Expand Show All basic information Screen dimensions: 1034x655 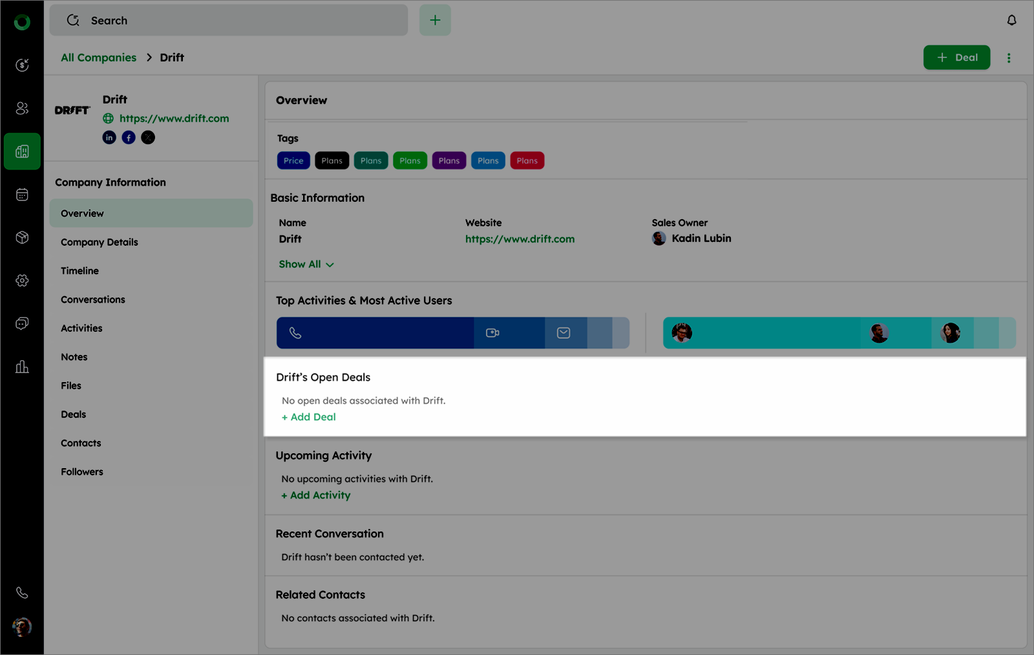(x=306, y=264)
